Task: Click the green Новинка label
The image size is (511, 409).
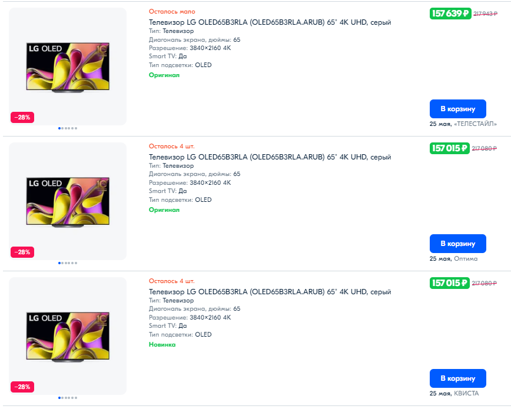Action: click(x=162, y=345)
